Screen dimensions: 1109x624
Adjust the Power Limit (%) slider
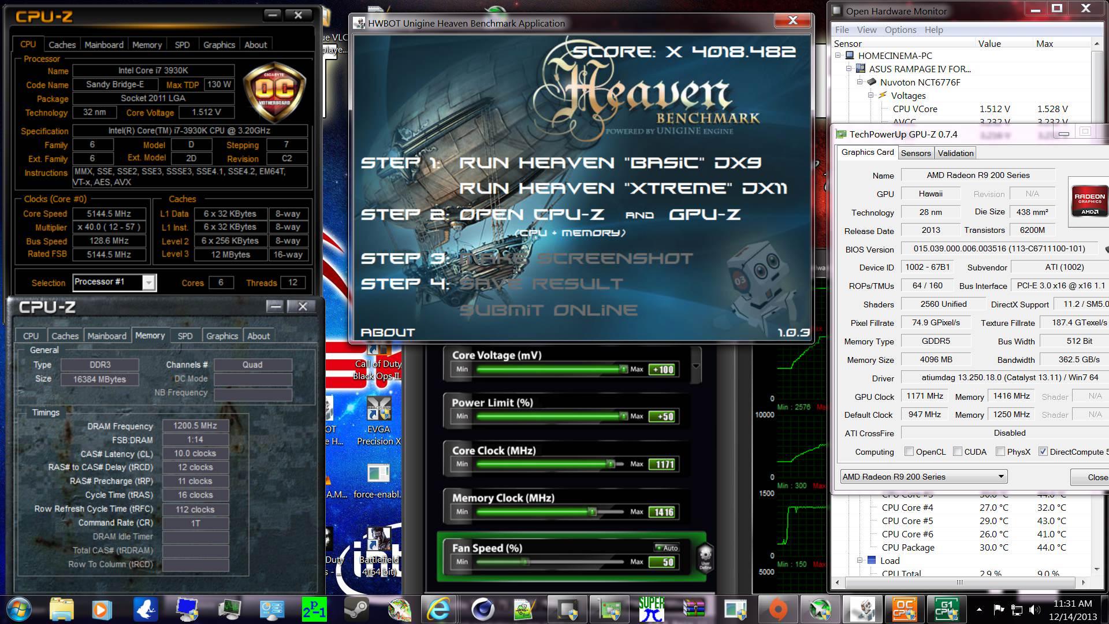pyautogui.click(x=552, y=416)
